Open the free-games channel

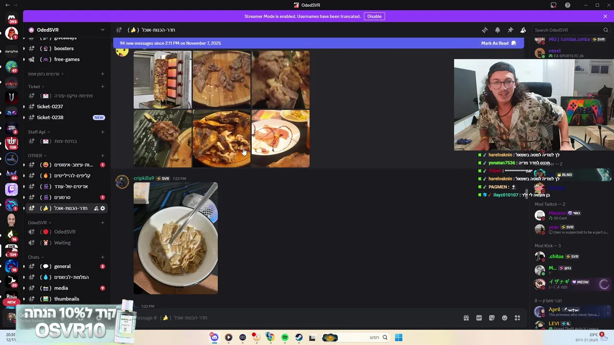point(66,59)
